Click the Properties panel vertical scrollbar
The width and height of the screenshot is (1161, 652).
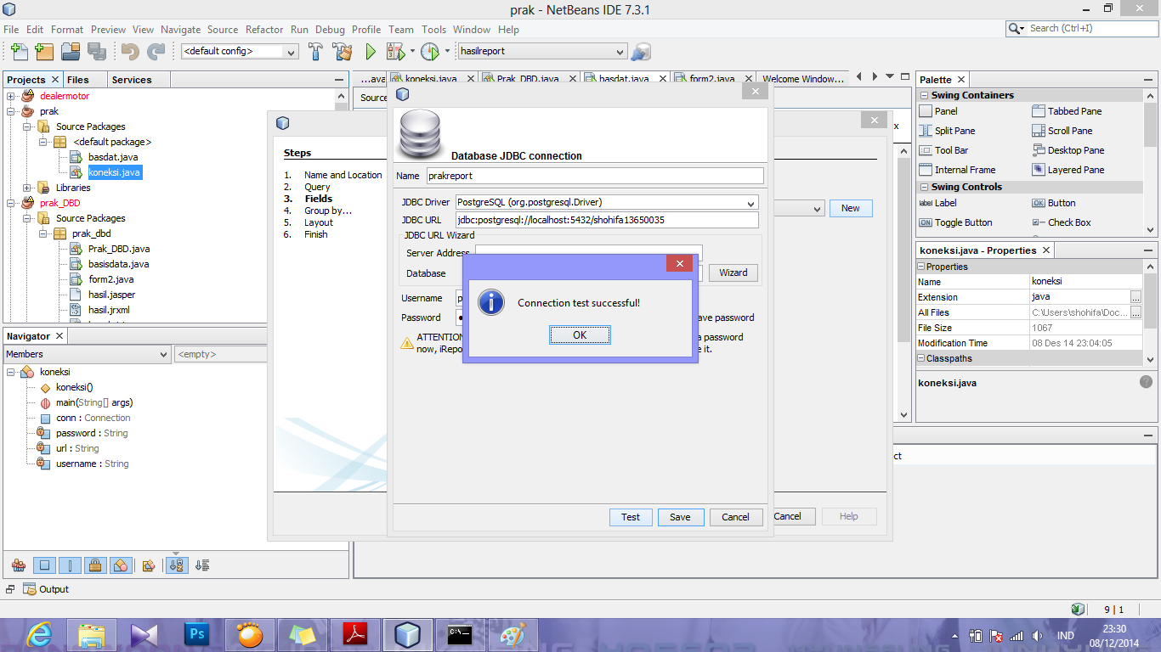1151,314
